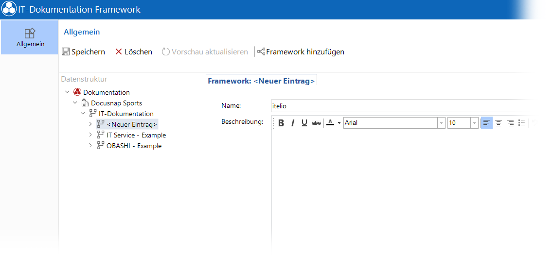The height and width of the screenshot is (272, 553).
Task: Click the Löschen delete button
Action: (x=134, y=52)
